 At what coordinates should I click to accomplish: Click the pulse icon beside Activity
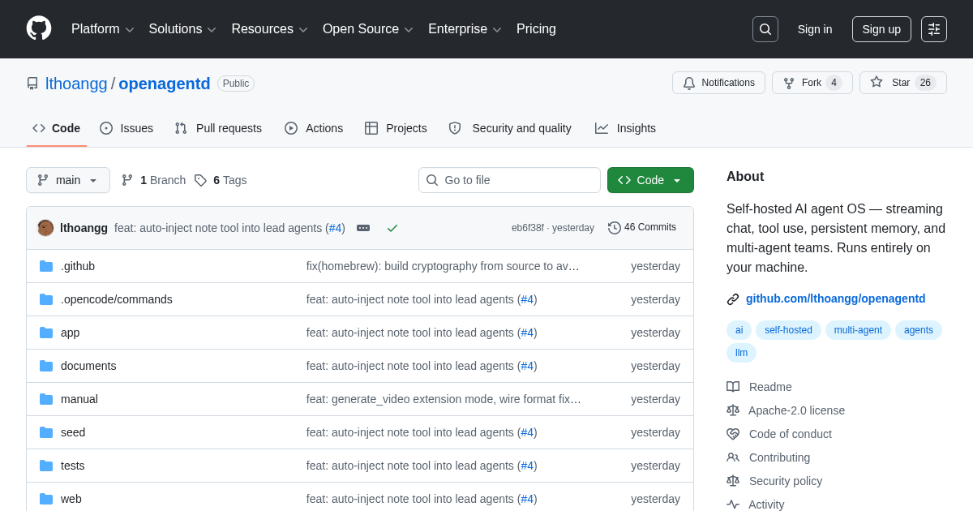tap(733, 505)
